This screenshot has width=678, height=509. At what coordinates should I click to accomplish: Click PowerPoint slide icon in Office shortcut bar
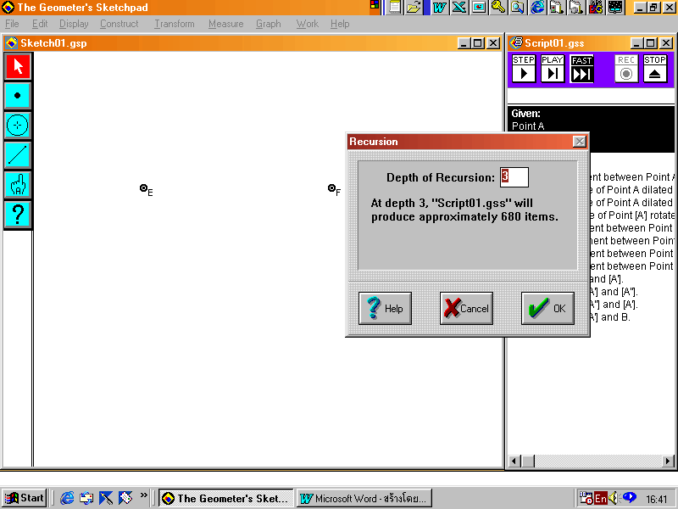(x=479, y=8)
